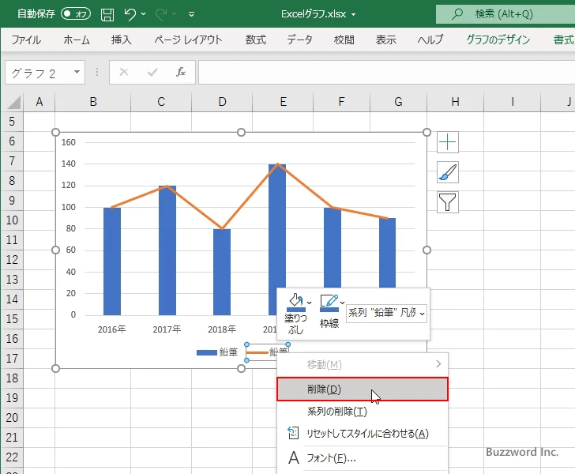Click the 2016年 blue bar

[112, 261]
